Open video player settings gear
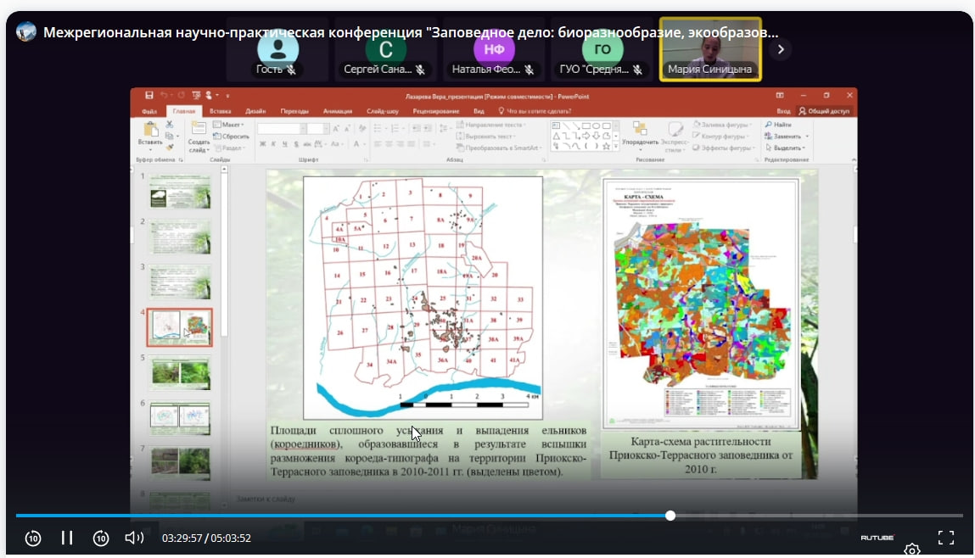This screenshot has width=975, height=558. tap(911, 550)
